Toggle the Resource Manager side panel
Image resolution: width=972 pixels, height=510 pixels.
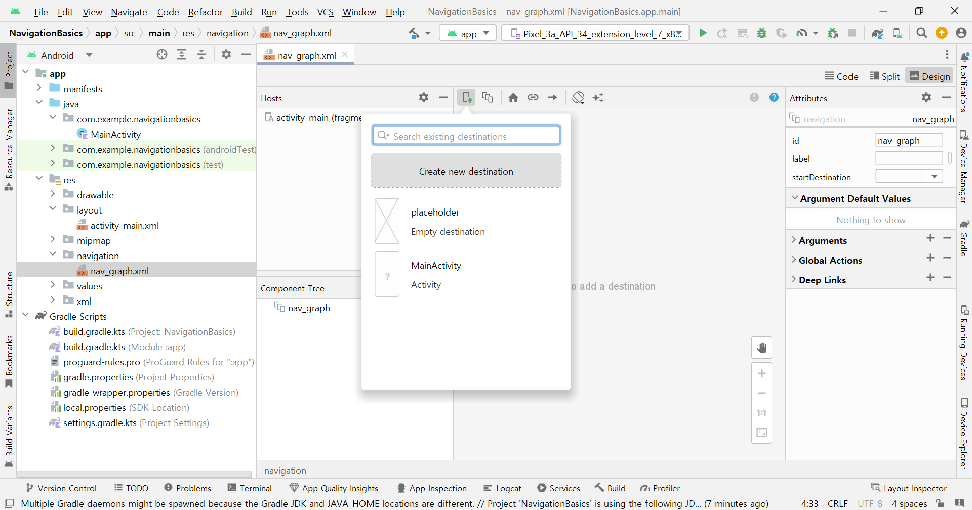(9, 149)
